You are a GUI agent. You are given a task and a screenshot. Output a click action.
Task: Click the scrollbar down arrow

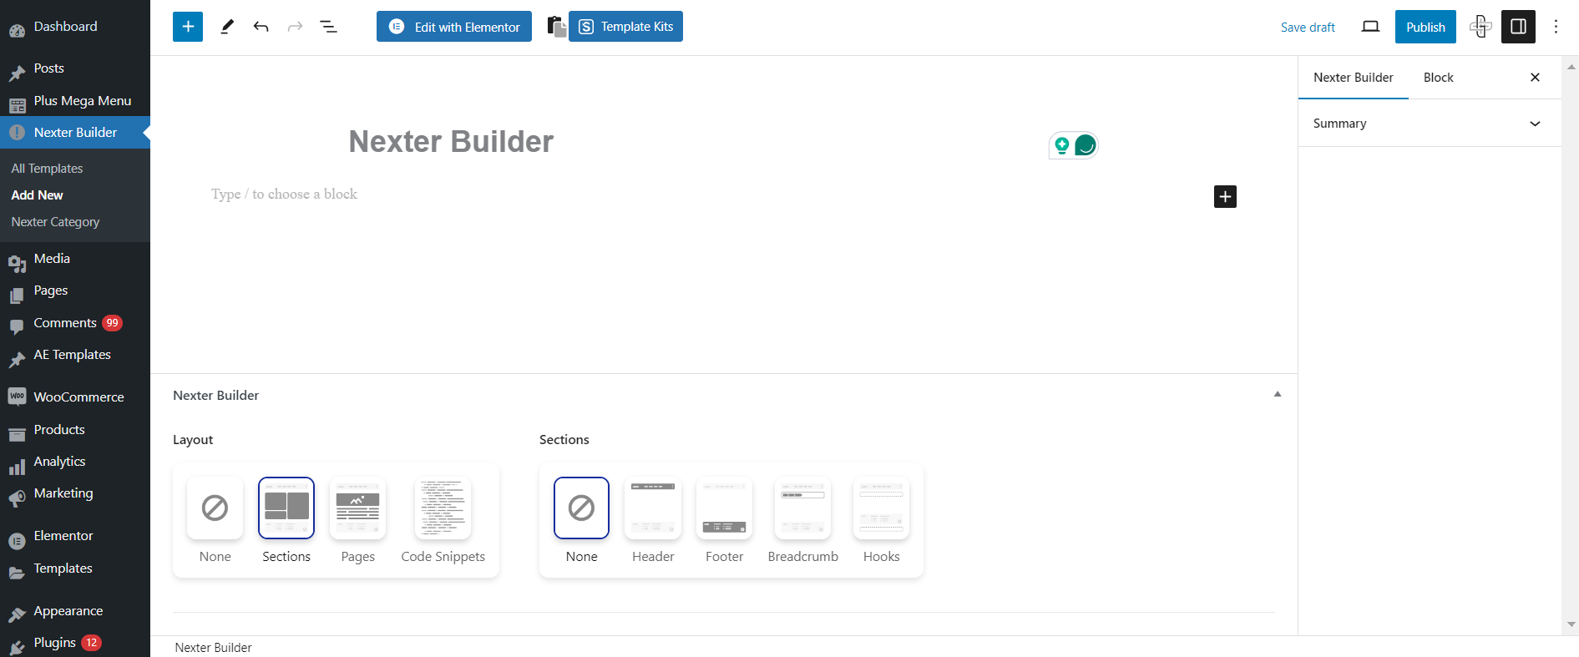pyautogui.click(x=1571, y=624)
